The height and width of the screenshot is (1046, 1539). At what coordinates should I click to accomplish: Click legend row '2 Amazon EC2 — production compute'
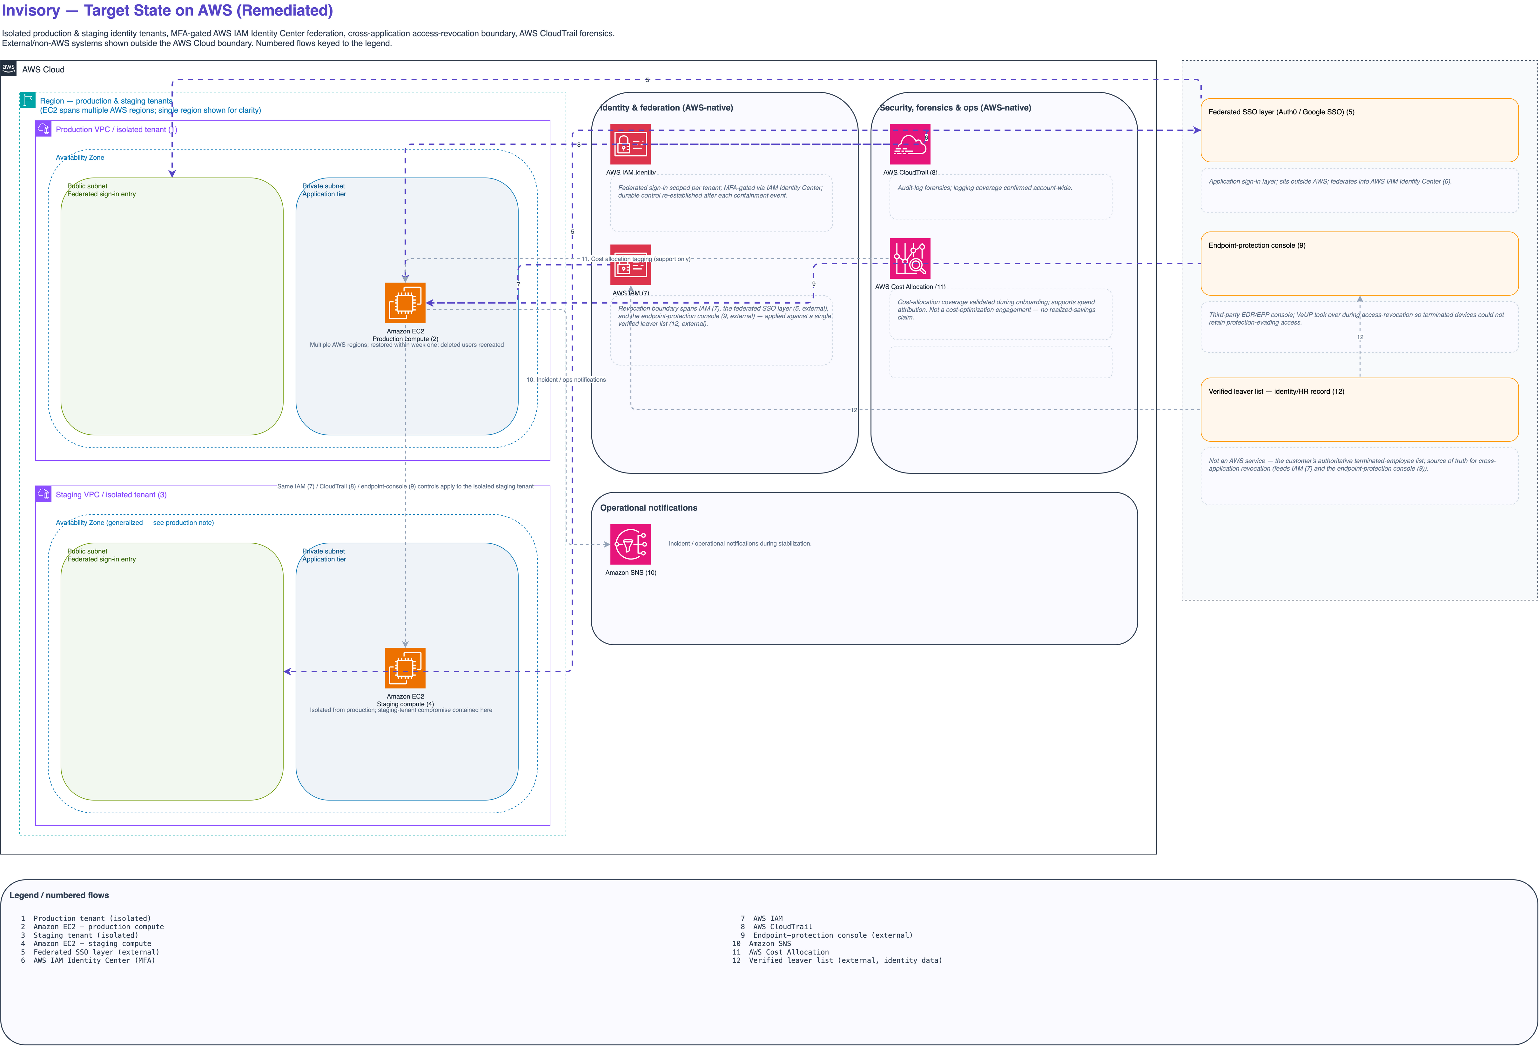(x=92, y=927)
